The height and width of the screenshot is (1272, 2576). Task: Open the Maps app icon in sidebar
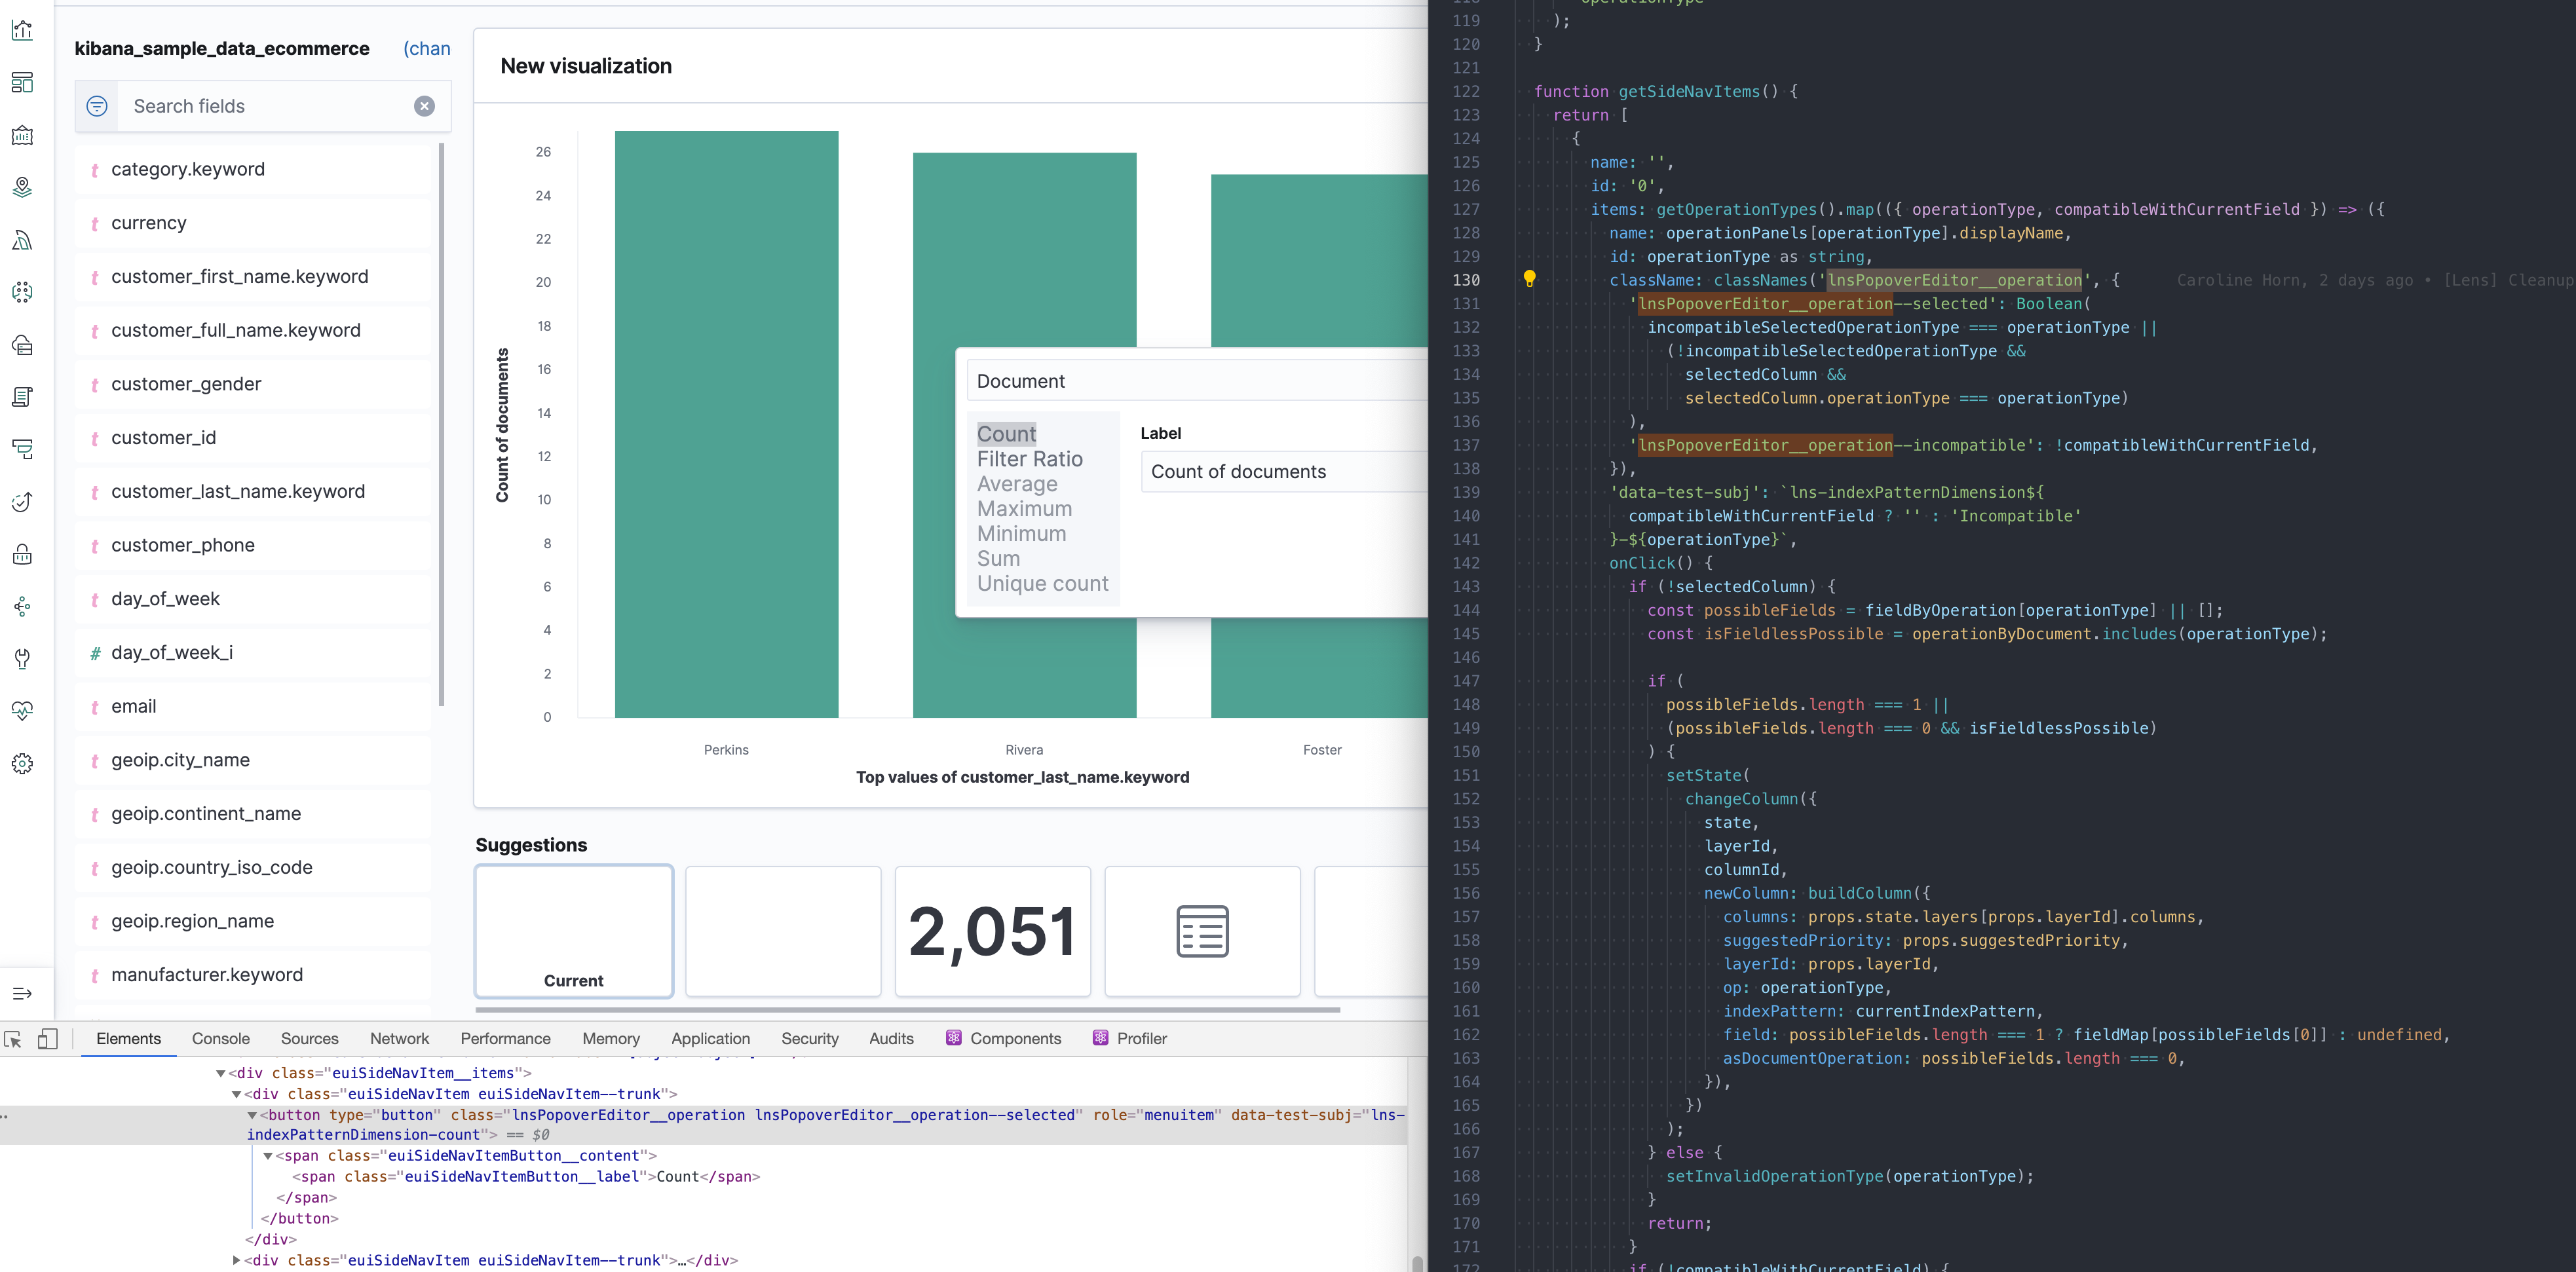22,187
